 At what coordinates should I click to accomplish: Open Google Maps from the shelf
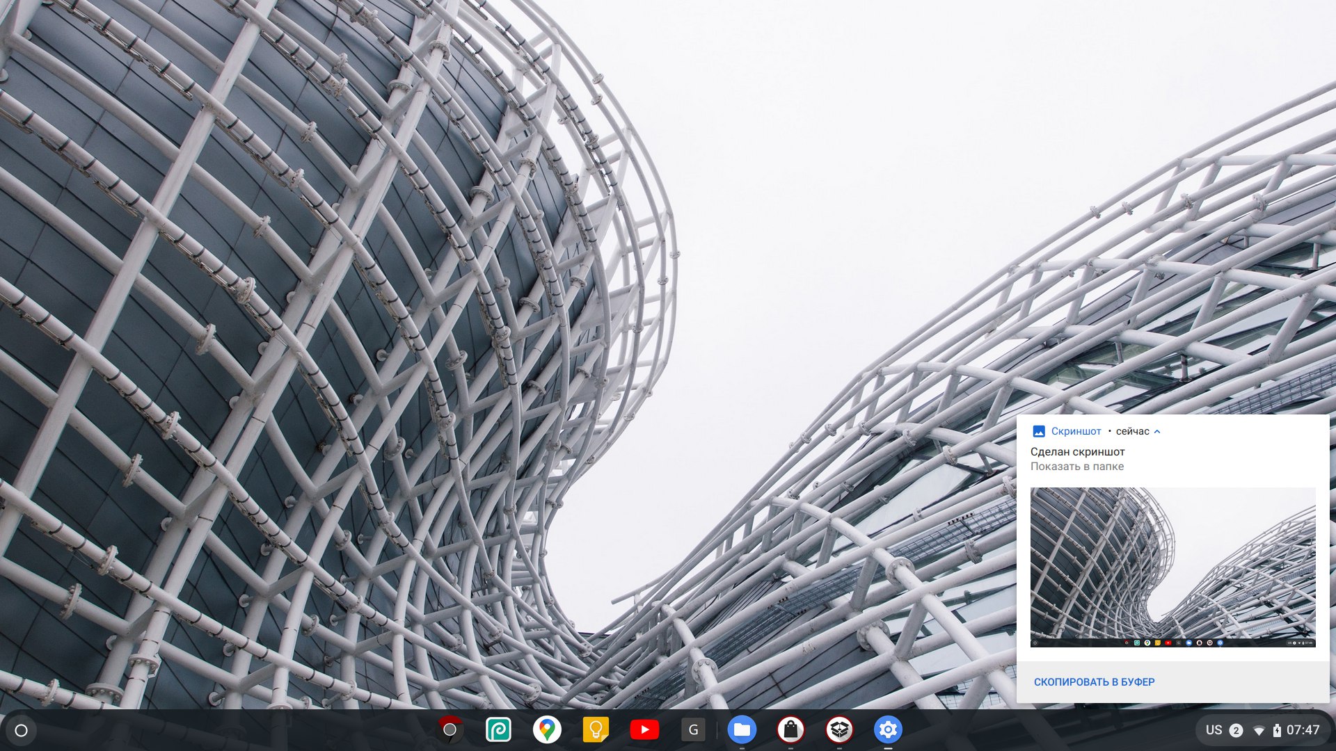[547, 729]
